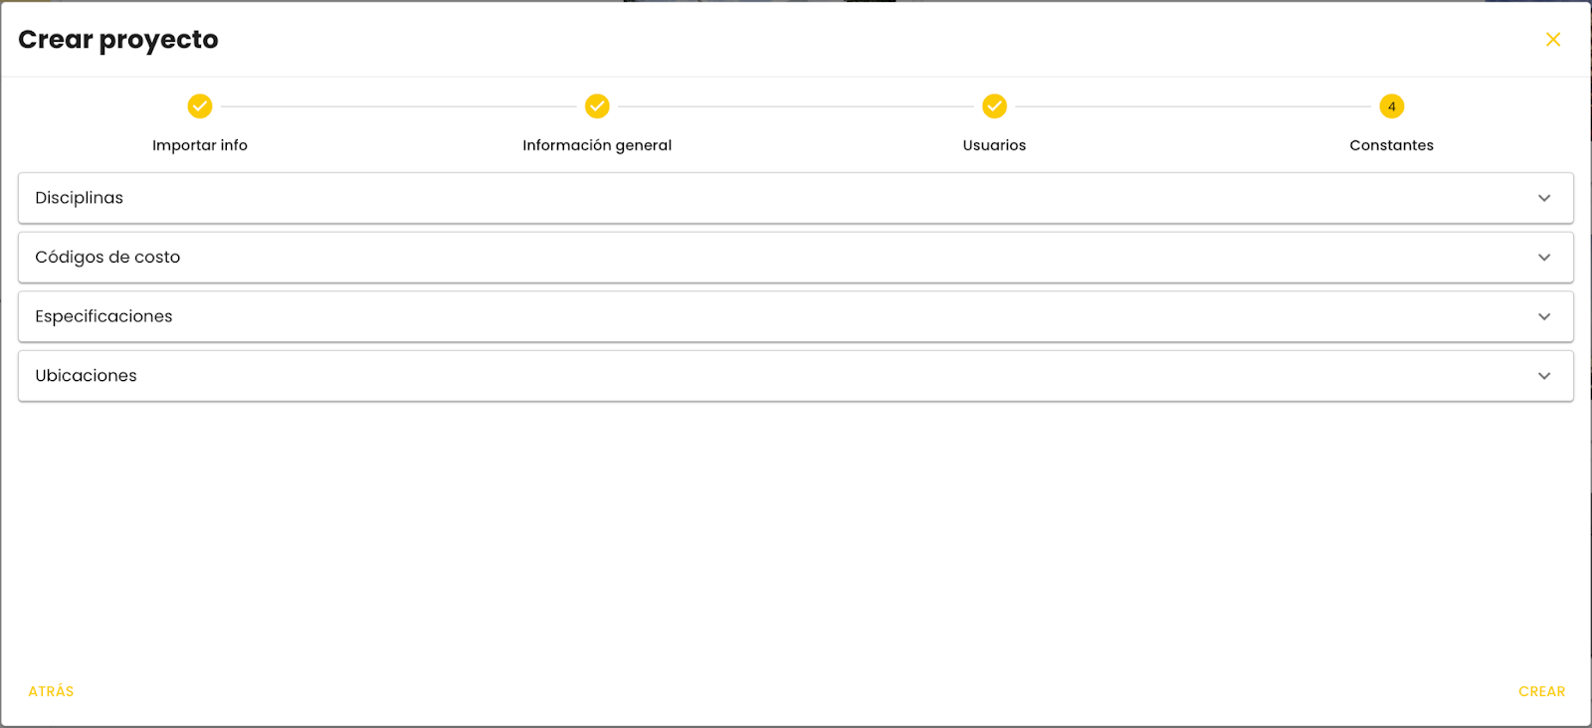Expand the Disciplinas chevron
Screen dimensions: 1592x728
1544,198
